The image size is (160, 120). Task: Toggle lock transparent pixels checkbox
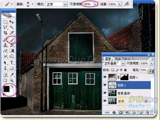(x=113, y=70)
